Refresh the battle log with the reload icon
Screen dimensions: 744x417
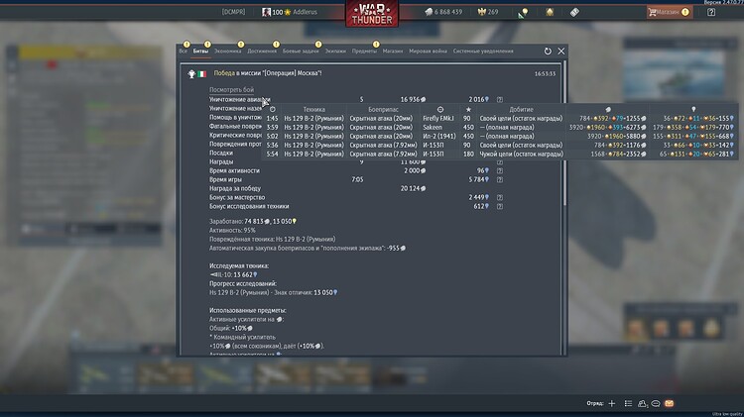(548, 52)
